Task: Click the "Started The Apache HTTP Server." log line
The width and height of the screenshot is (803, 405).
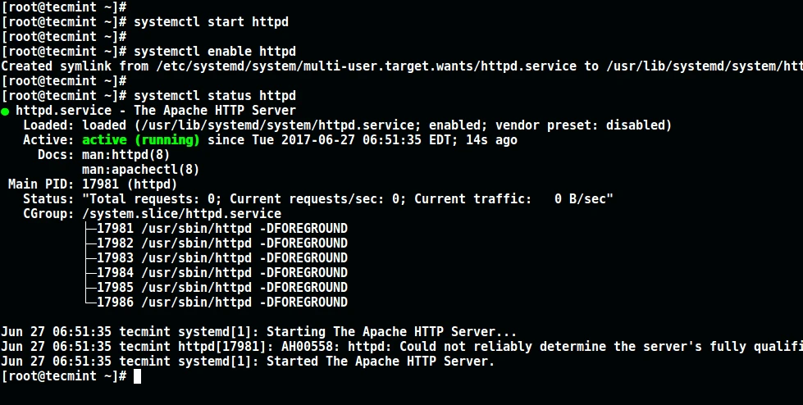Action: pyautogui.click(x=248, y=362)
